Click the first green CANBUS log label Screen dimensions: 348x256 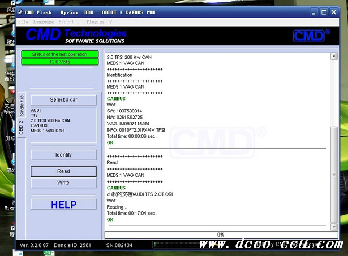[116, 99]
